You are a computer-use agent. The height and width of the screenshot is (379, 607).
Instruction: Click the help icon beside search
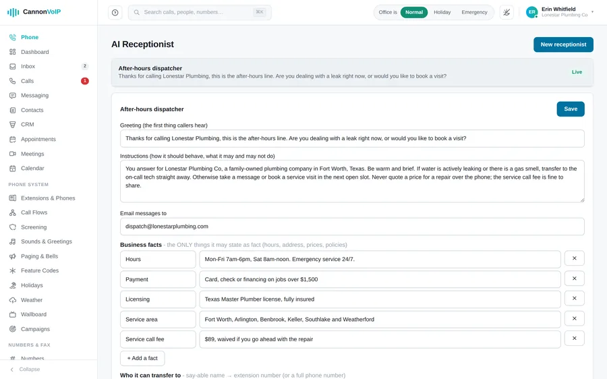coord(115,12)
